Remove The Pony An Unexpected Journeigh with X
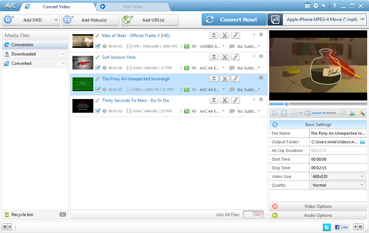369x233 pixels. pyautogui.click(x=261, y=78)
